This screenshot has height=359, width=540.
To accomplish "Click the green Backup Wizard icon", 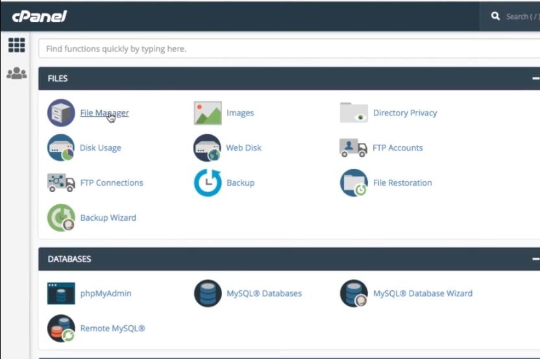I will [61, 217].
